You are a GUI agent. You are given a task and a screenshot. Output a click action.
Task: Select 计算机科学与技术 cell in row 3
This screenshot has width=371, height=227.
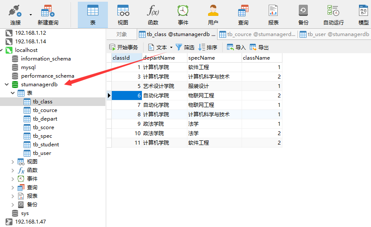(x=215, y=77)
